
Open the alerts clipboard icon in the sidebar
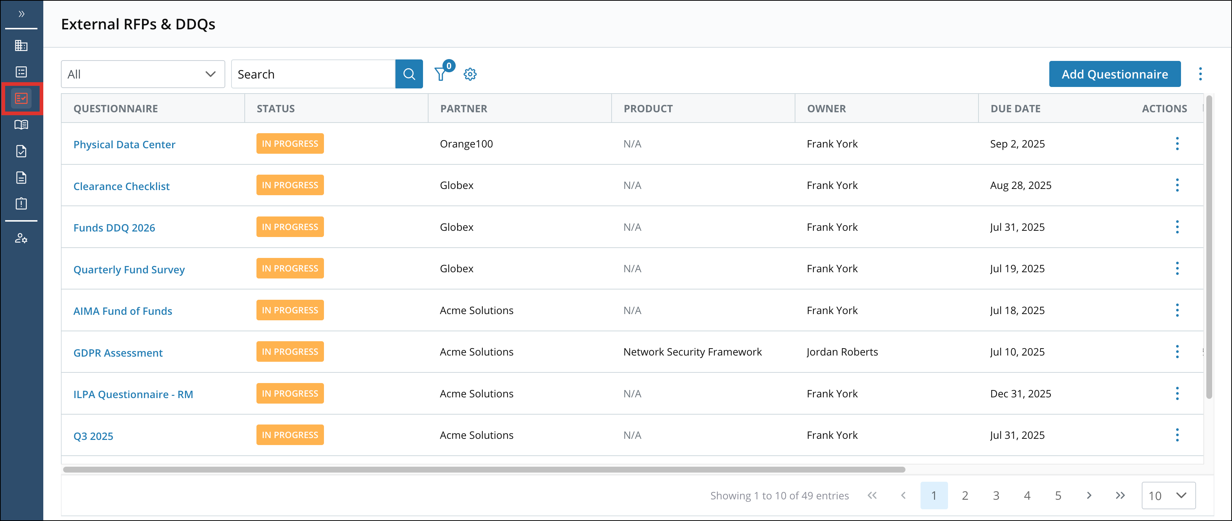[22, 204]
